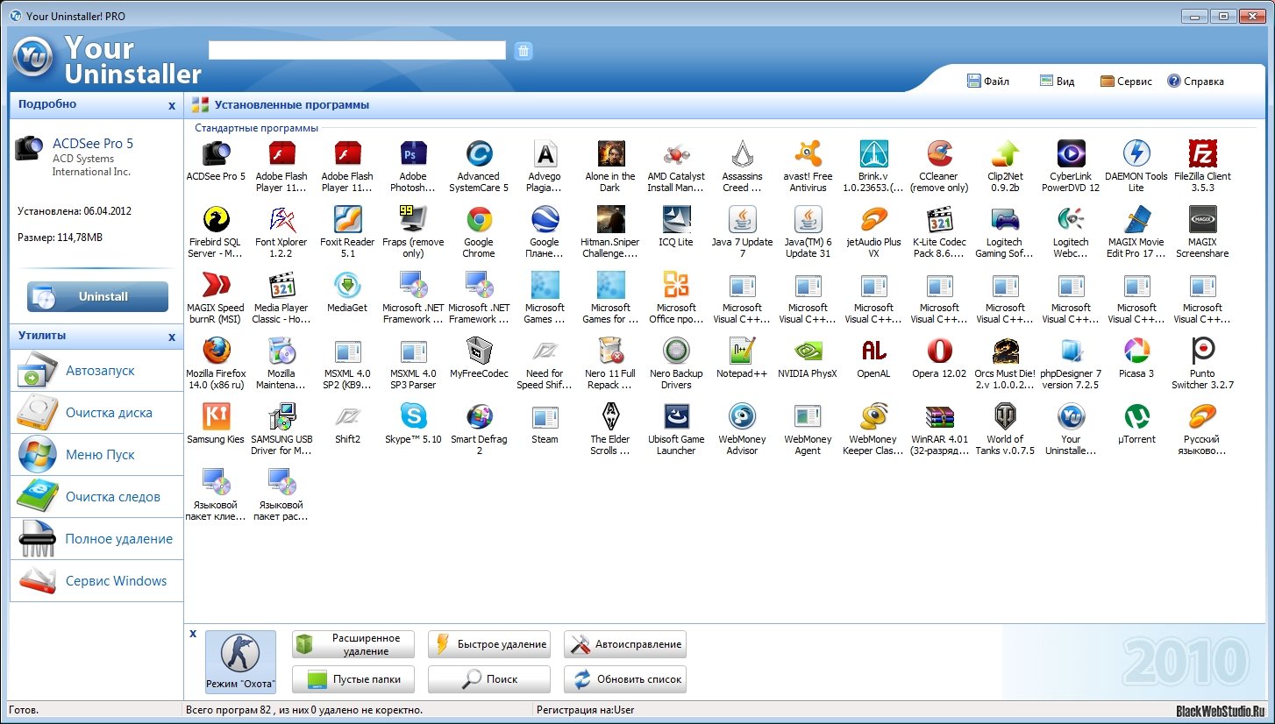Open the Очистка диска utility

click(96, 413)
